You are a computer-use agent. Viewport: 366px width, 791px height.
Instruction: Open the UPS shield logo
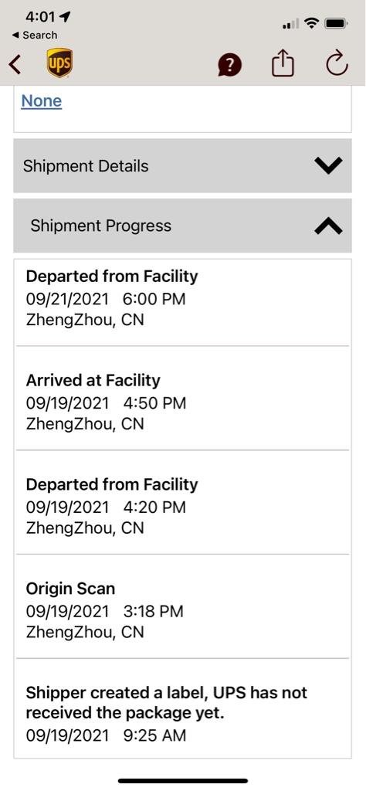[x=59, y=63]
